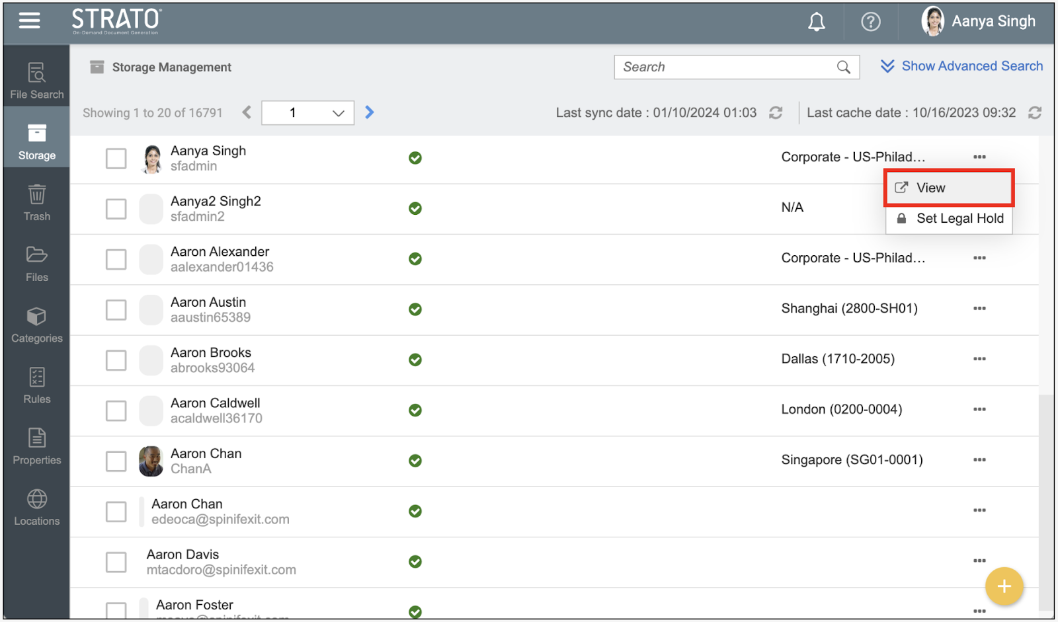Refresh the last sync date
The image size is (1058, 622).
(x=776, y=113)
